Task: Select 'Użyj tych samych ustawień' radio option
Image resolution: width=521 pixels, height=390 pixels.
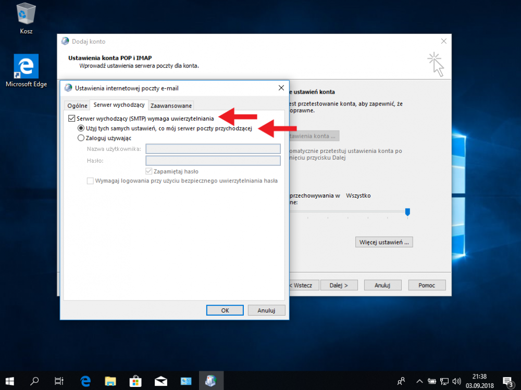Action: point(81,128)
